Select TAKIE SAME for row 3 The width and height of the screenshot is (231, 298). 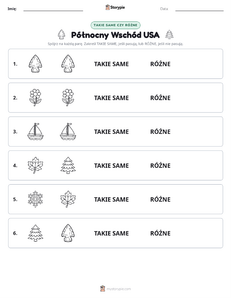111,132
